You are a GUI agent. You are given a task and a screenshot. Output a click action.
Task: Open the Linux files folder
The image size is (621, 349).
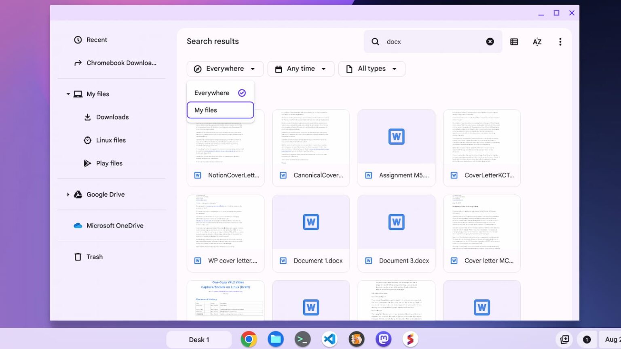tap(105, 140)
